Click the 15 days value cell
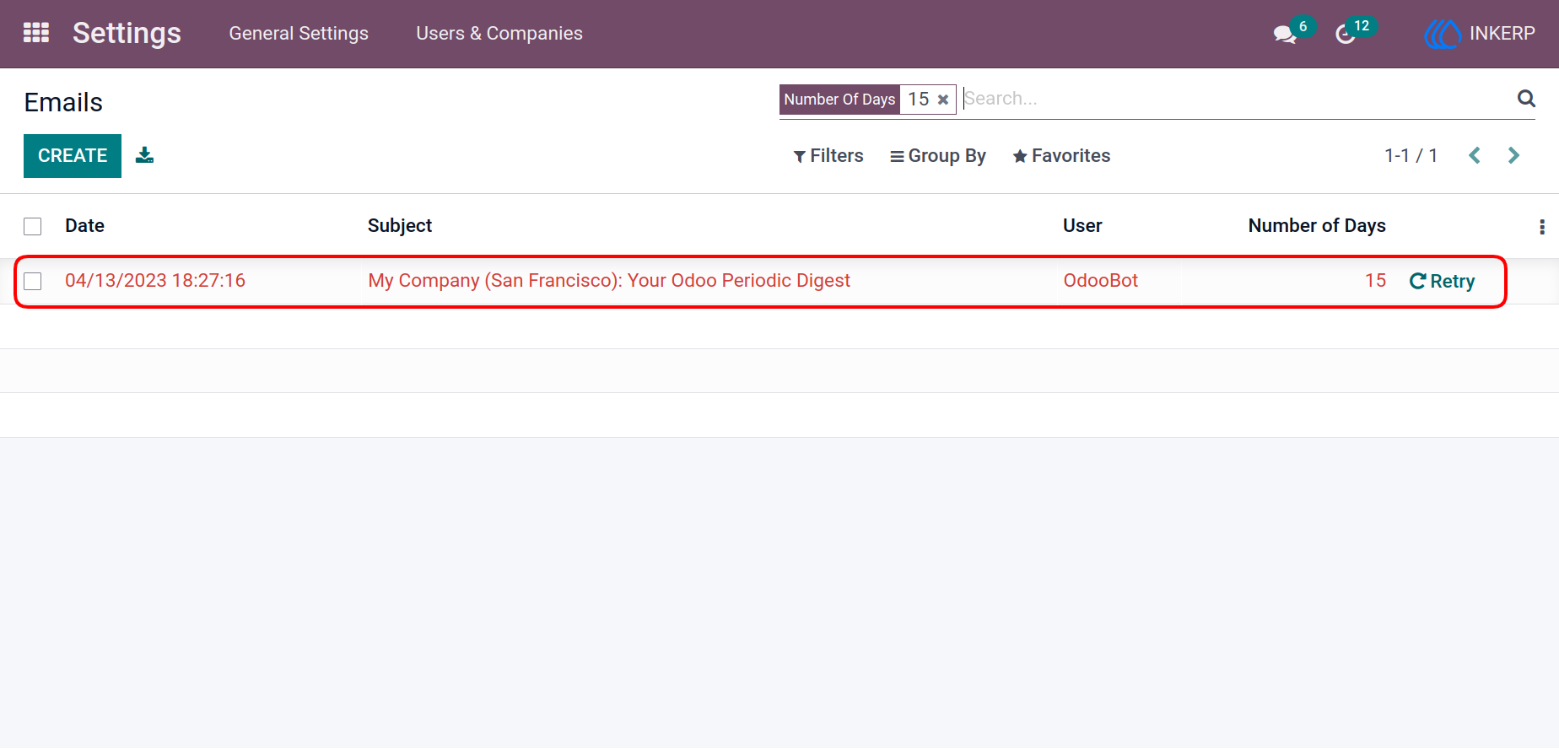 (x=1375, y=281)
